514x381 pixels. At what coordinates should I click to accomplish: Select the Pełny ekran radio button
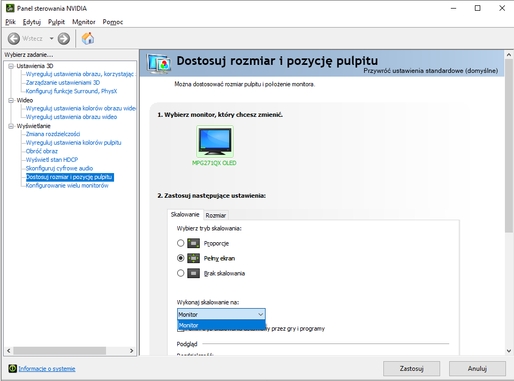click(x=180, y=258)
